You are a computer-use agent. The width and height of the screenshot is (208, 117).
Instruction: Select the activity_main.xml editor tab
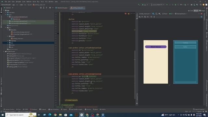(77, 8)
